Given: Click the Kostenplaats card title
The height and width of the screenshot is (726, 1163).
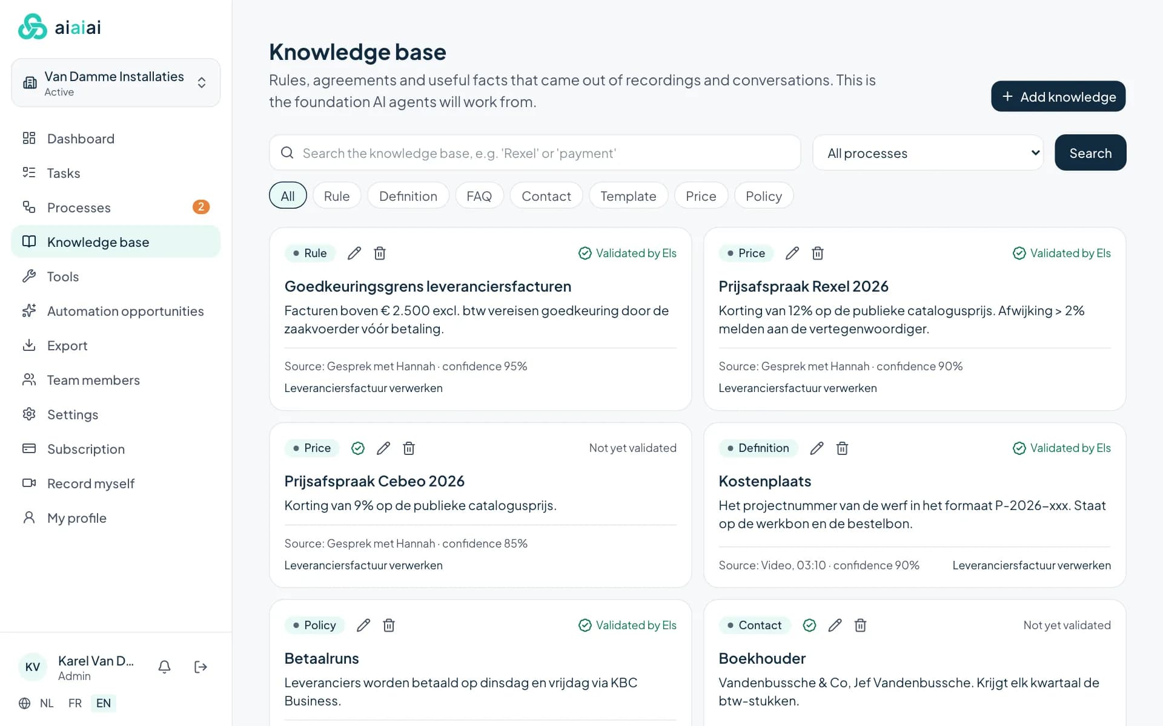Looking at the screenshot, I should point(764,481).
